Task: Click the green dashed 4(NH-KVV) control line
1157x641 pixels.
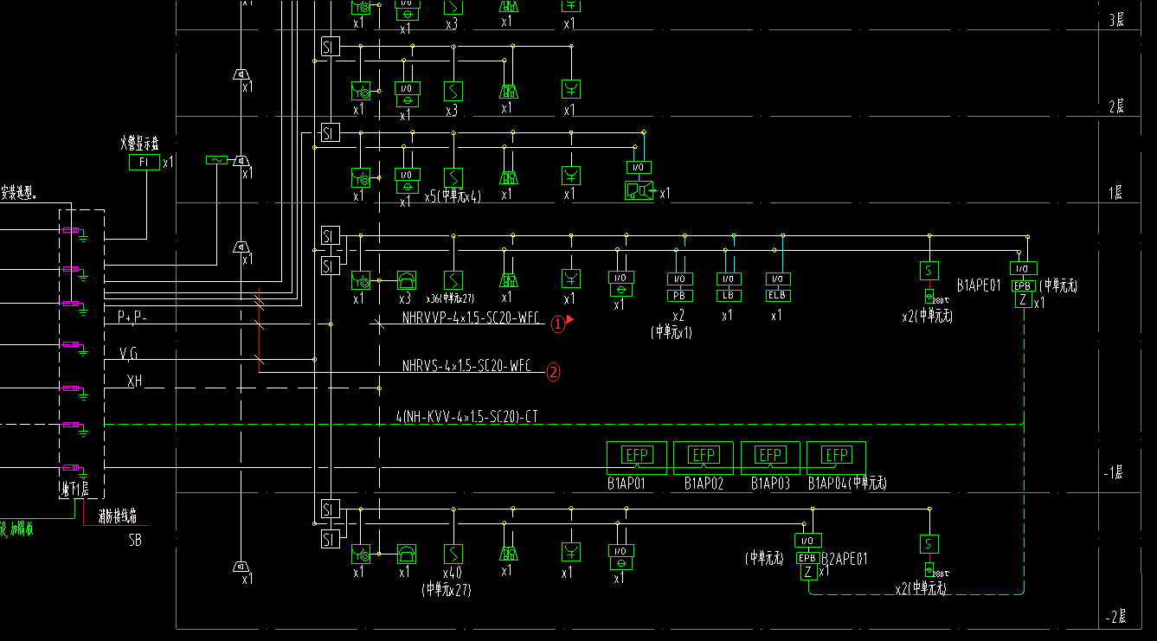Action: pos(562,425)
